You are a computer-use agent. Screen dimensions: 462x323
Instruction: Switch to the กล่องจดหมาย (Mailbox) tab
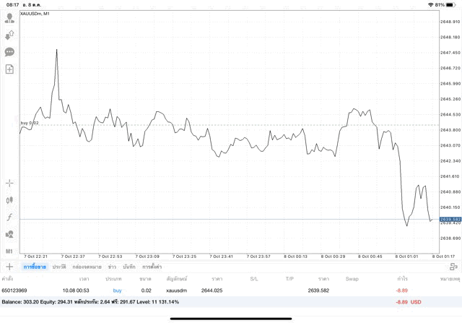87,267
